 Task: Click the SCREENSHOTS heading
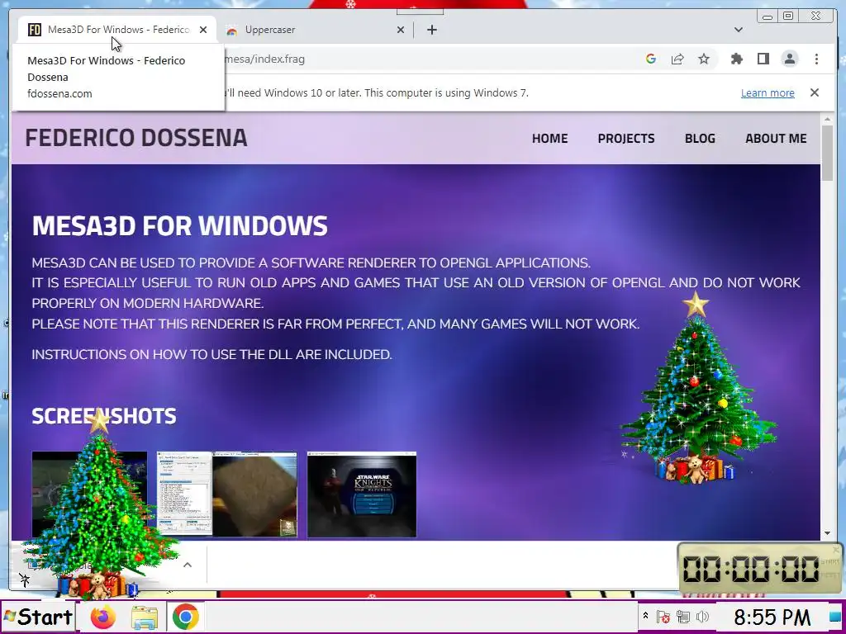tap(104, 416)
